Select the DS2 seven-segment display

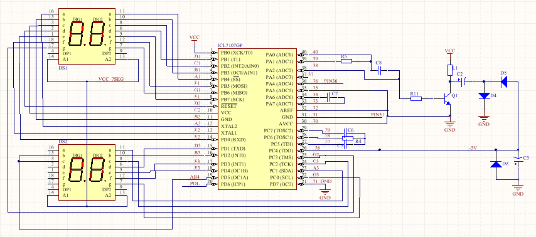87,171
